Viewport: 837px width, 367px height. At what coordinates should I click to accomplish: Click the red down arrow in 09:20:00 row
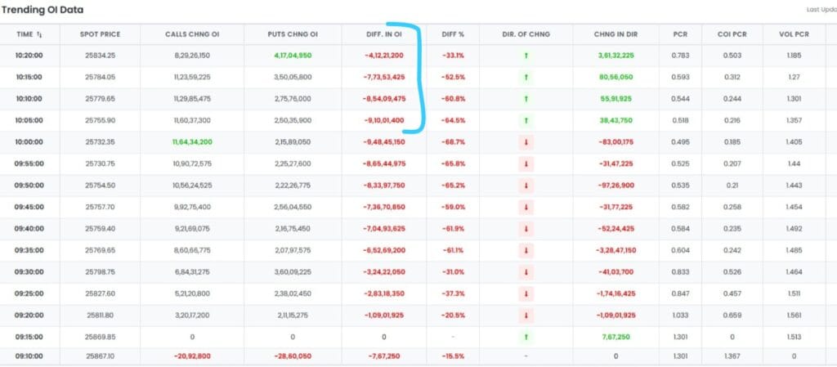pos(526,315)
